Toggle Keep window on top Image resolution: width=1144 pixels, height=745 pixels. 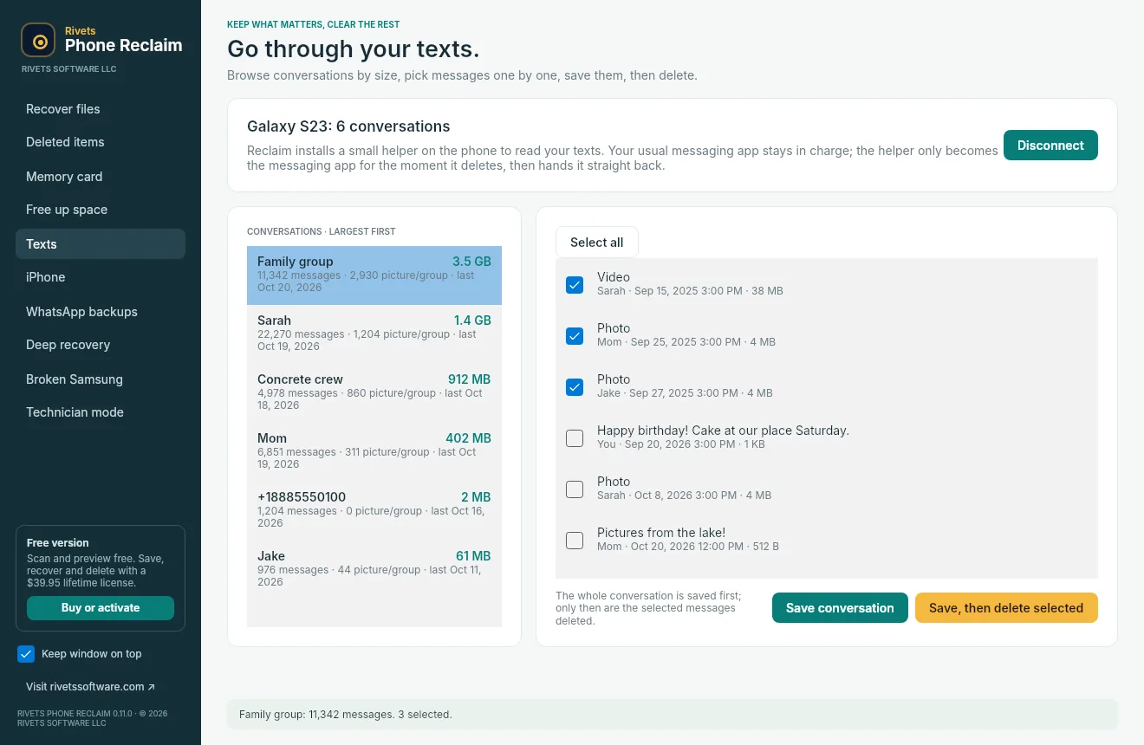(x=26, y=654)
